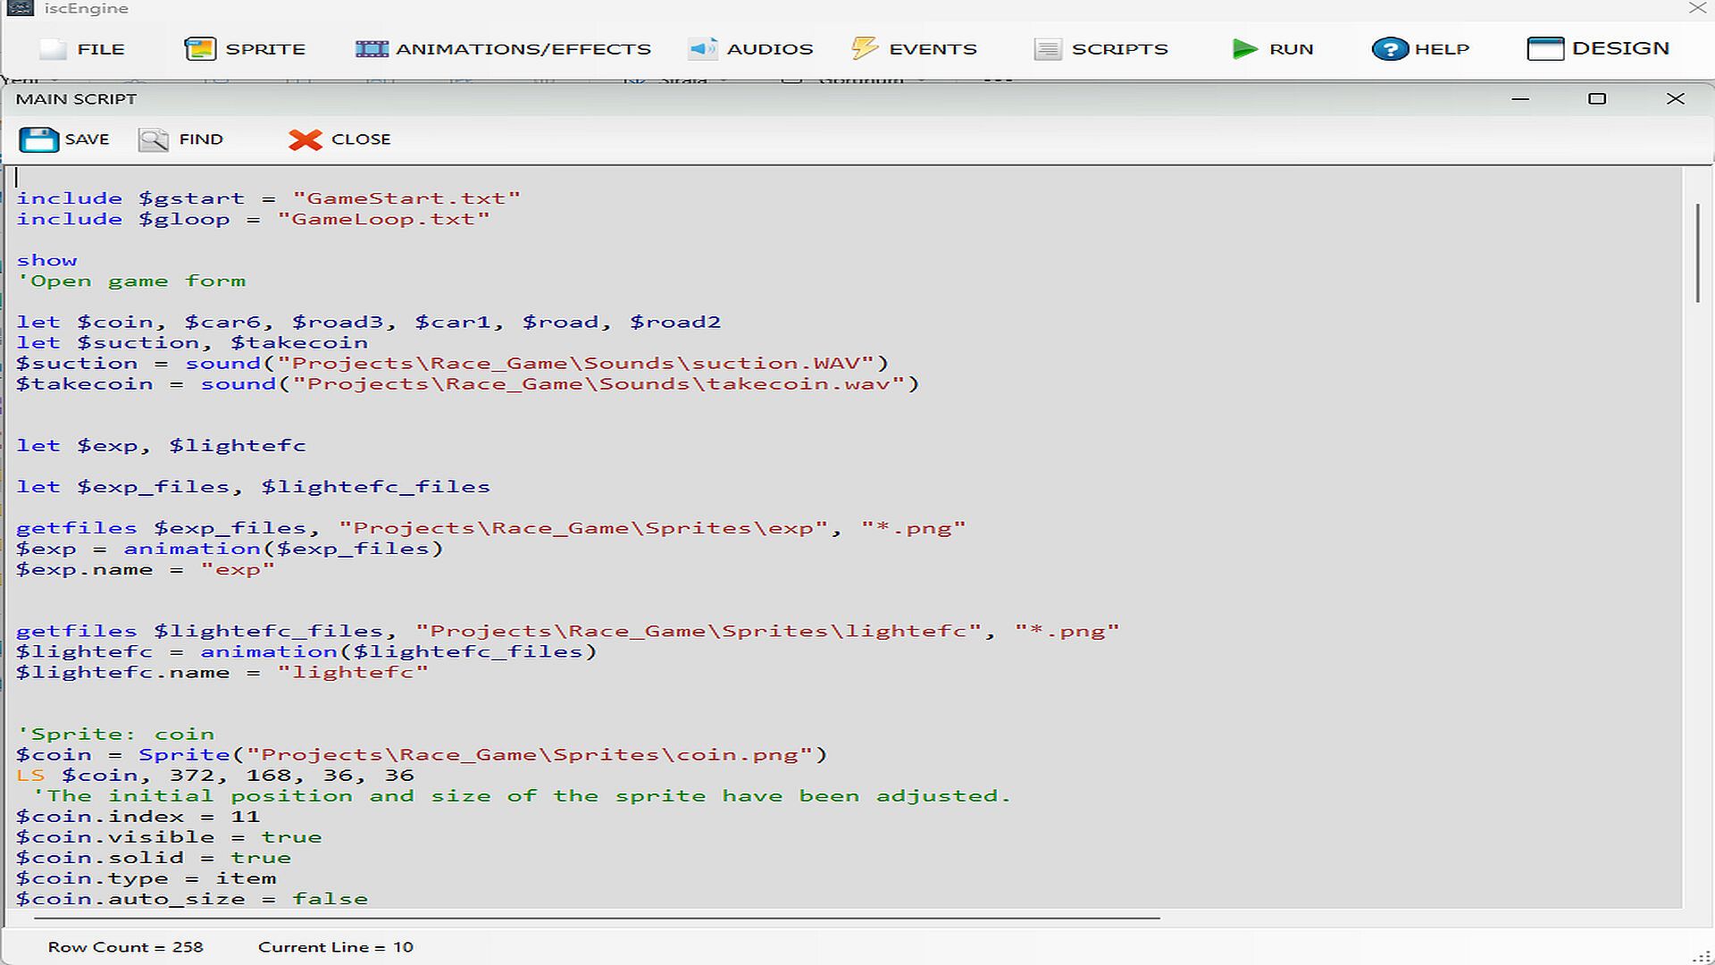Image resolution: width=1715 pixels, height=965 pixels.
Task: Click the Events lightning bolt icon
Action: tap(864, 48)
